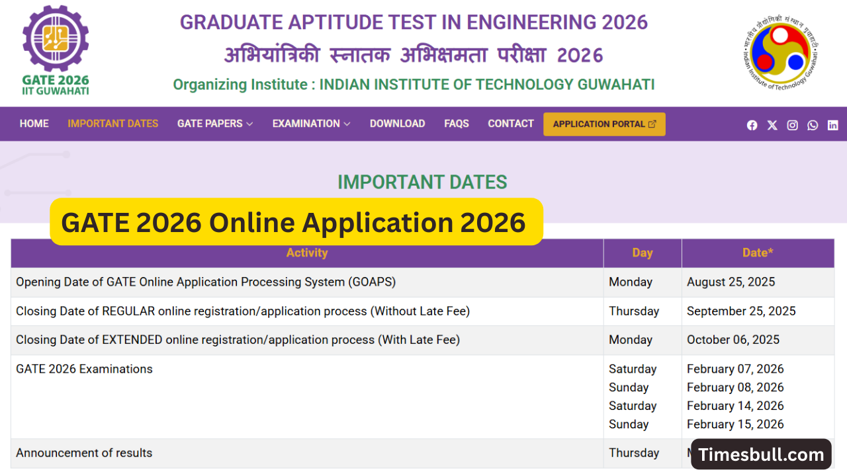The image size is (847, 476).
Task: Navigate to the HOME menu item
Action: click(34, 124)
